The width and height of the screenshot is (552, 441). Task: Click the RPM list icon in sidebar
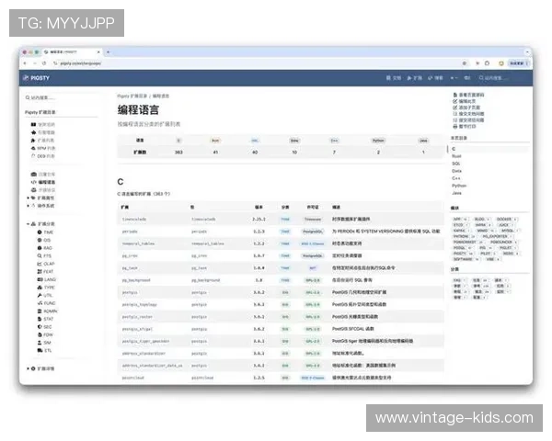33,149
